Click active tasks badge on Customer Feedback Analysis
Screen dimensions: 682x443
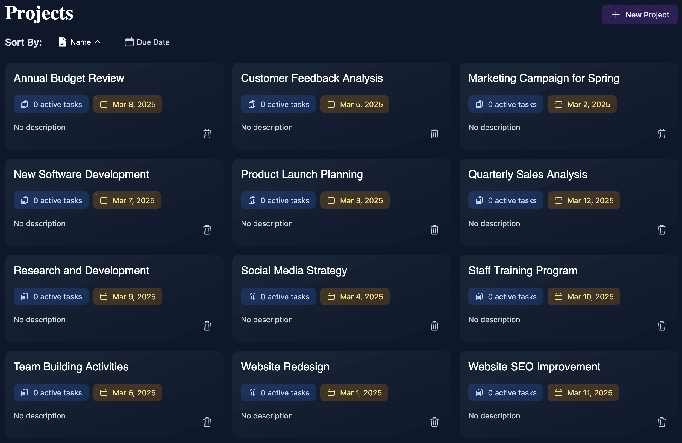click(x=278, y=104)
